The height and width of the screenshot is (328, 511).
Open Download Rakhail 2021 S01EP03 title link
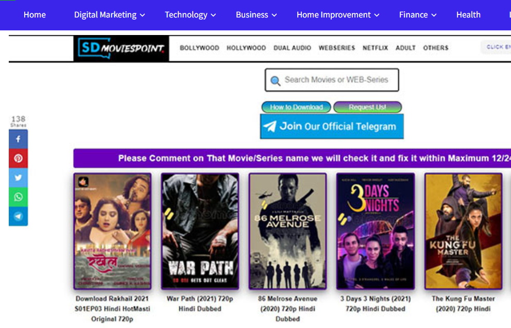pos(112,309)
